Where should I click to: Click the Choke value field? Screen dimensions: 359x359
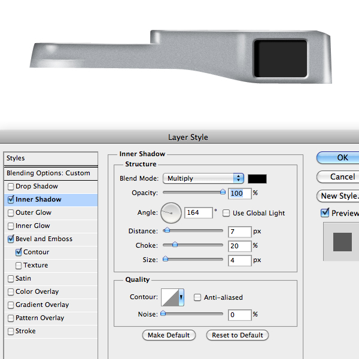click(x=240, y=246)
